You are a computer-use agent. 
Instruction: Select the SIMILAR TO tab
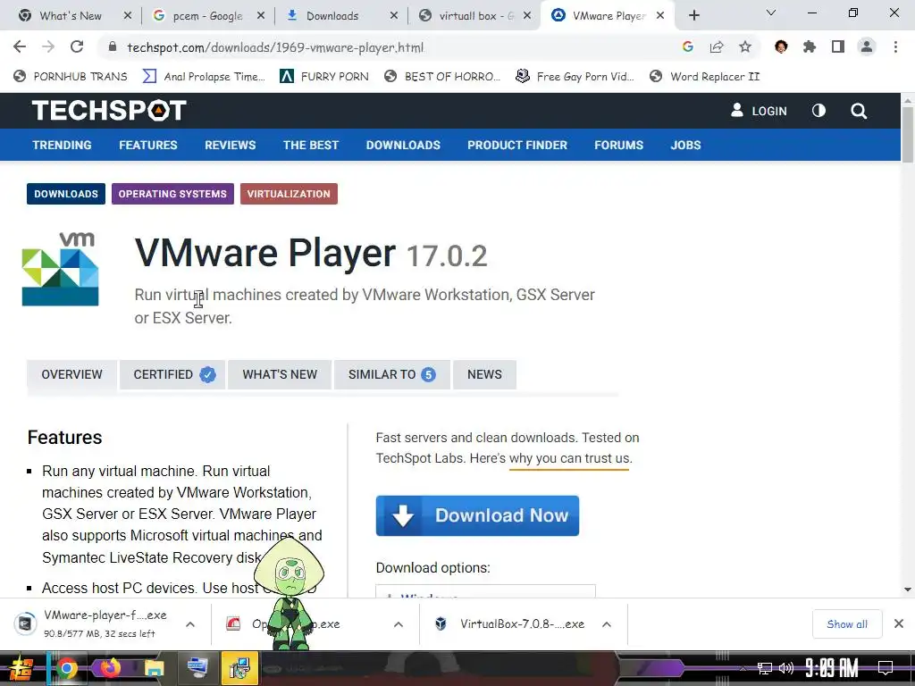point(391,374)
